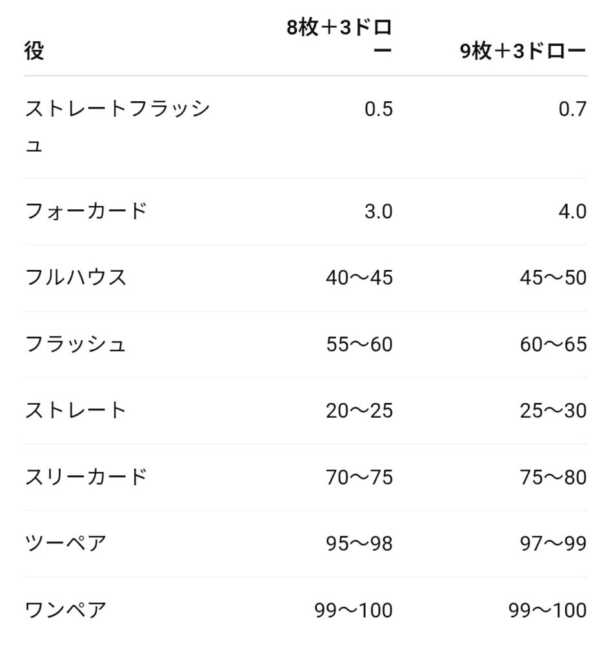Click the 0.7 value for ストレートフラッシュ
This screenshot has height=661, width=611.
(572, 109)
